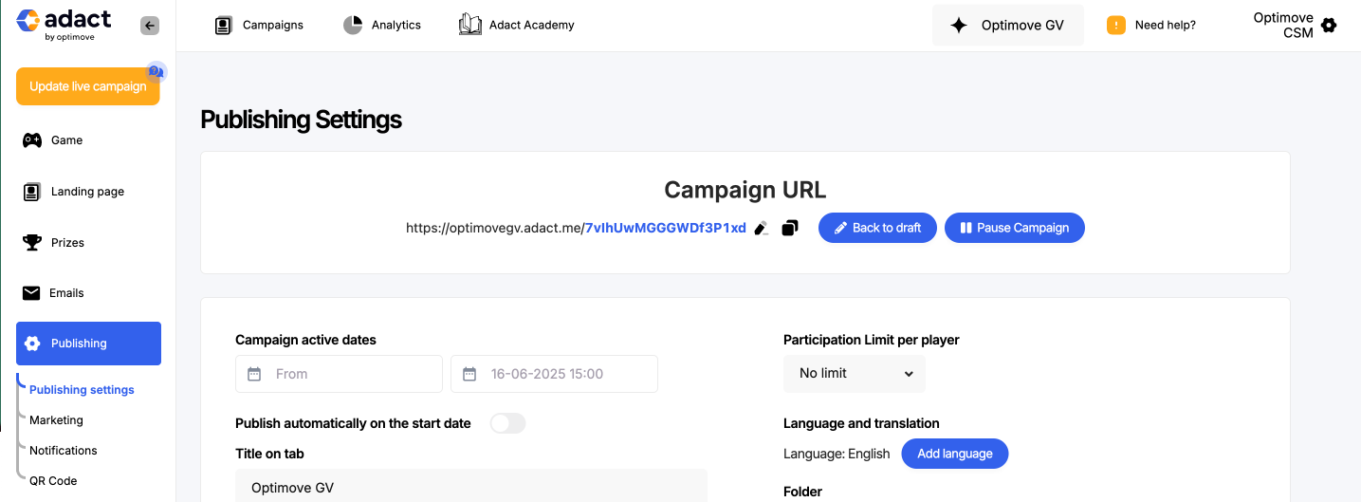Open settings gear next to Optimove CSM
This screenshot has width=1361, height=502.
click(1329, 26)
